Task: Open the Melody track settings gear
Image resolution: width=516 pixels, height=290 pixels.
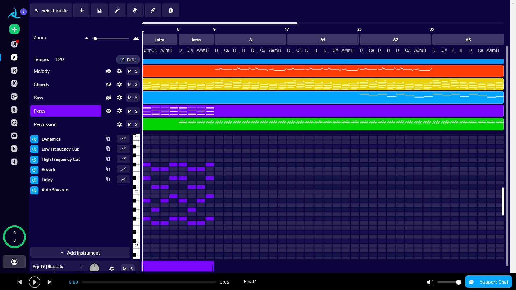Action: [x=119, y=71]
